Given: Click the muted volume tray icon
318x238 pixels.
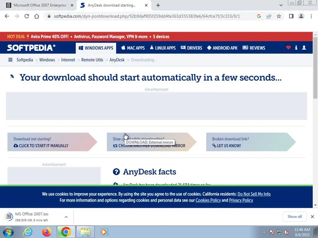Looking at the screenshot, I should click(x=287, y=232).
